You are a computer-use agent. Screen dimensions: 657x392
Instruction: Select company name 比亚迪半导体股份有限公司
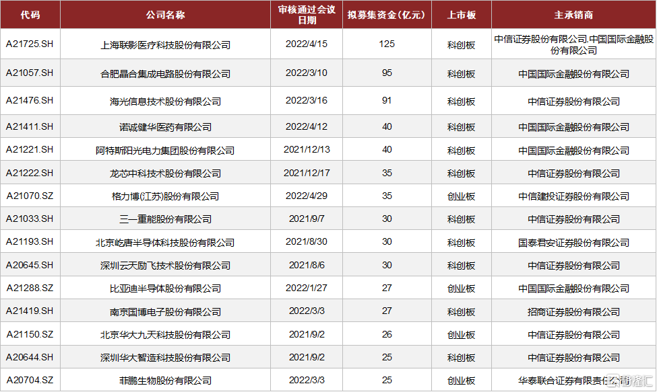(x=166, y=288)
